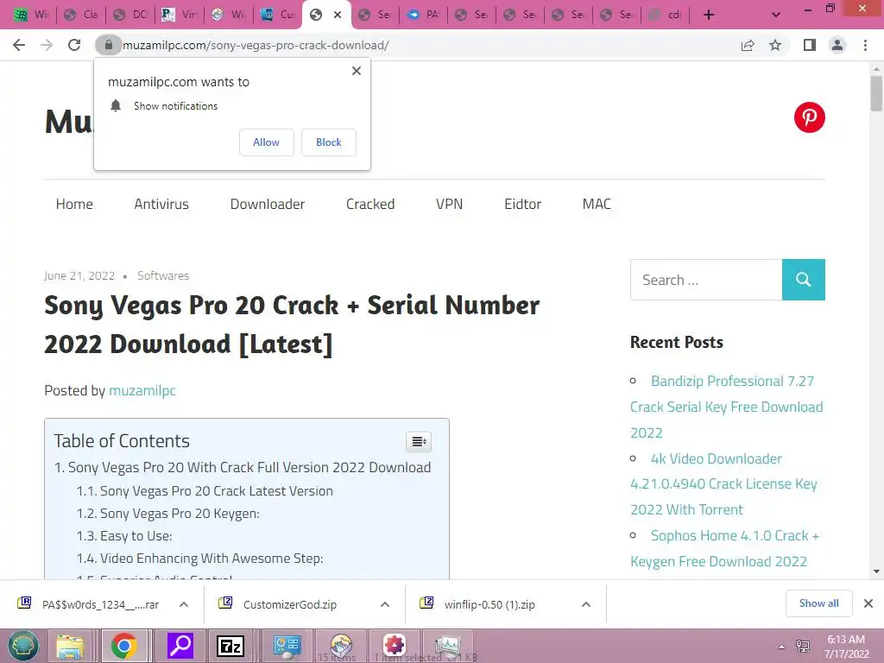Open the Eidtor menu item
884x663 pixels.
tap(522, 204)
